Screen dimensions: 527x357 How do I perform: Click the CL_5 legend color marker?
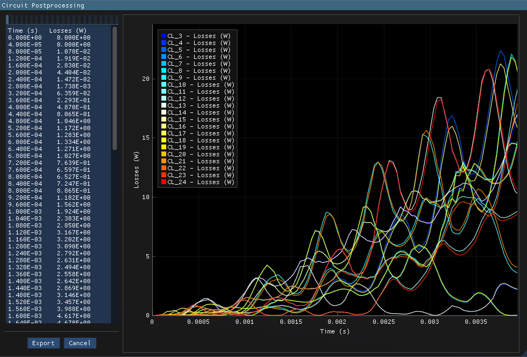pyautogui.click(x=164, y=50)
